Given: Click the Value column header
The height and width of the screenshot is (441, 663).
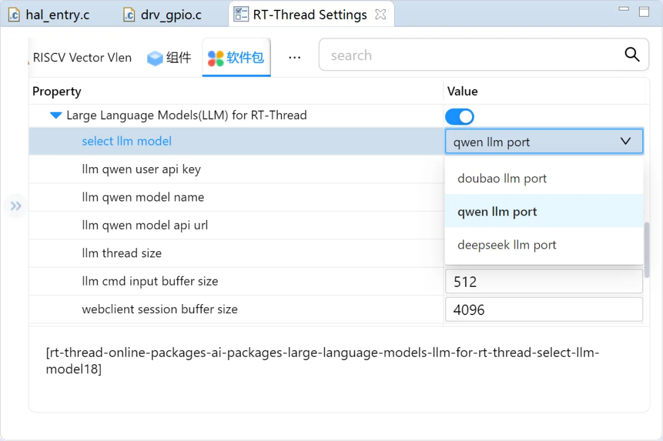Looking at the screenshot, I should click(x=463, y=92).
